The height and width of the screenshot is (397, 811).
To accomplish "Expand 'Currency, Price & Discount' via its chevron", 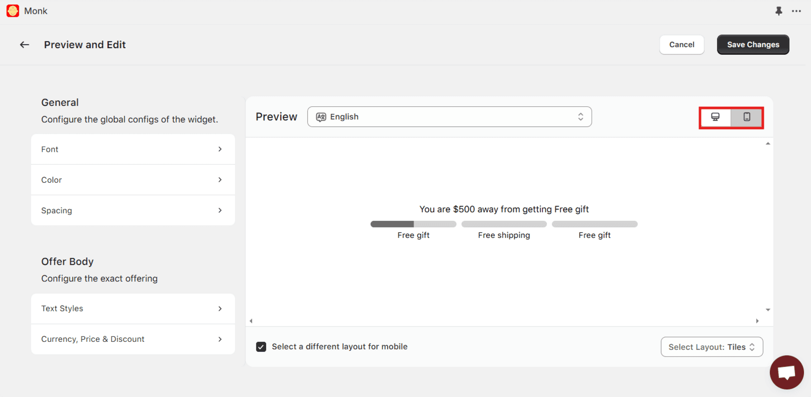I will (x=219, y=339).
